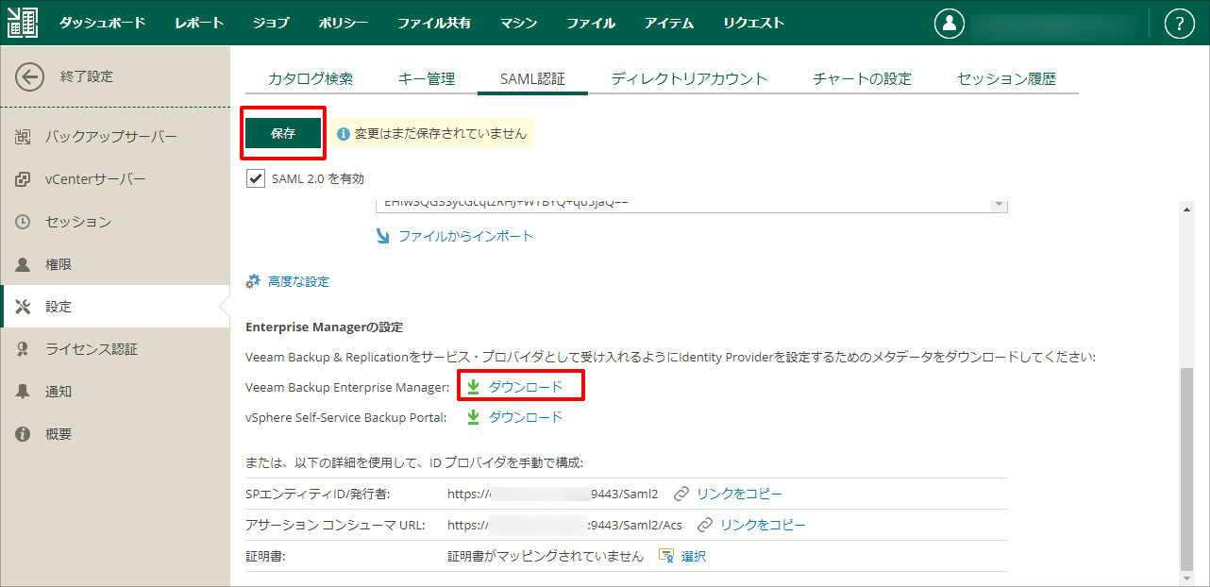Click the certificate icon beside 選択
Screen dimensions: 1210x587
pyautogui.click(x=666, y=556)
